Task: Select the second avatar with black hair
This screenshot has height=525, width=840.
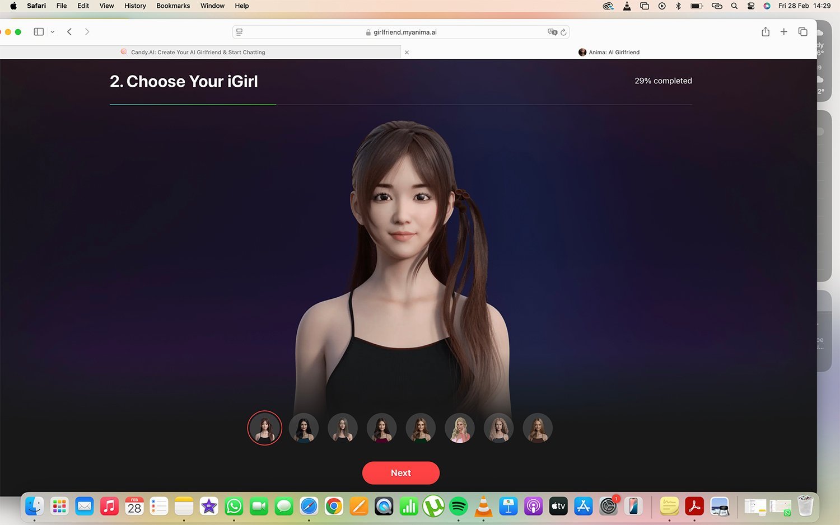Action: [x=304, y=428]
